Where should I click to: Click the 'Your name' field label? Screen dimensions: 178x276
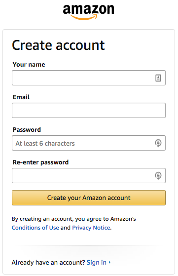point(29,64)
